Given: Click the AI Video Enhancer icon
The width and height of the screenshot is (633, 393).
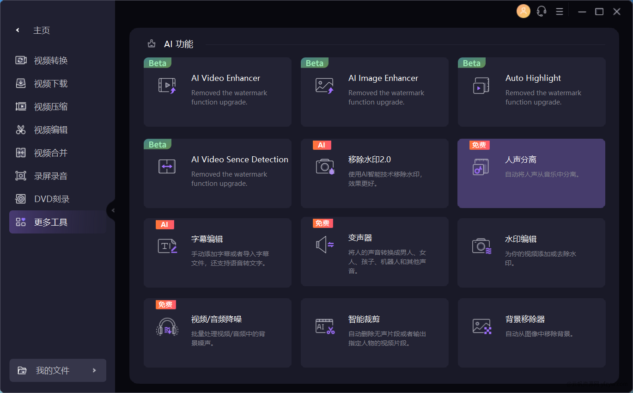Looking at the screenshot, I should pyautogui.click(x=167, y=85).
